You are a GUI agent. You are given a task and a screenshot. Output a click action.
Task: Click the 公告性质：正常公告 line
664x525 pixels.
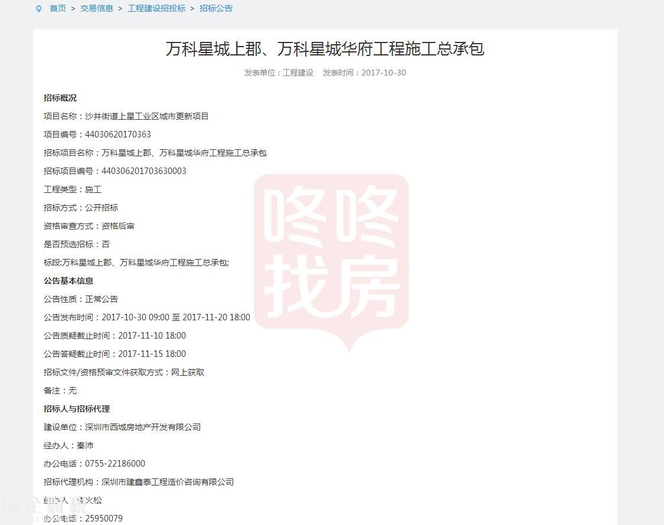[81, 299]
